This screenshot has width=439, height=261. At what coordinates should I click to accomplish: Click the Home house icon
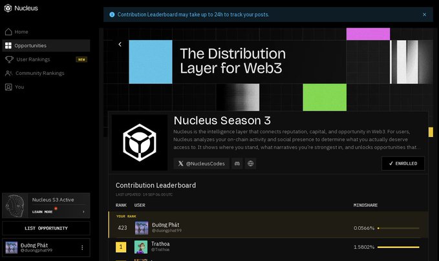[x=8, y=32]
